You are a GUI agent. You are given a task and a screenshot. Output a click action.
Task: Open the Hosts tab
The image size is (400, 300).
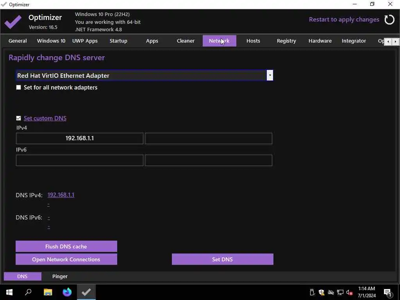click(253, 41)
